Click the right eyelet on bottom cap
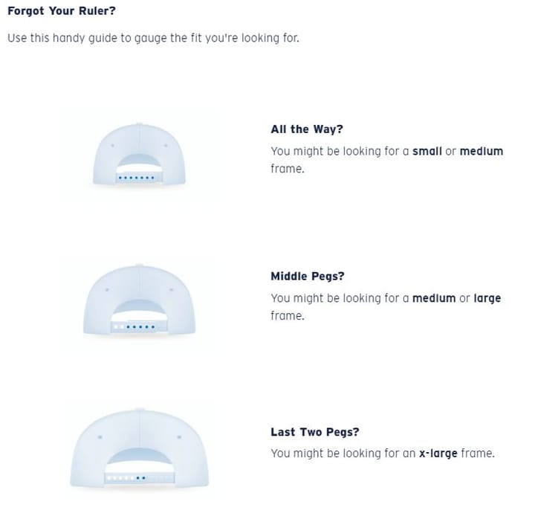Screen dimensions: 535x519 179,436
